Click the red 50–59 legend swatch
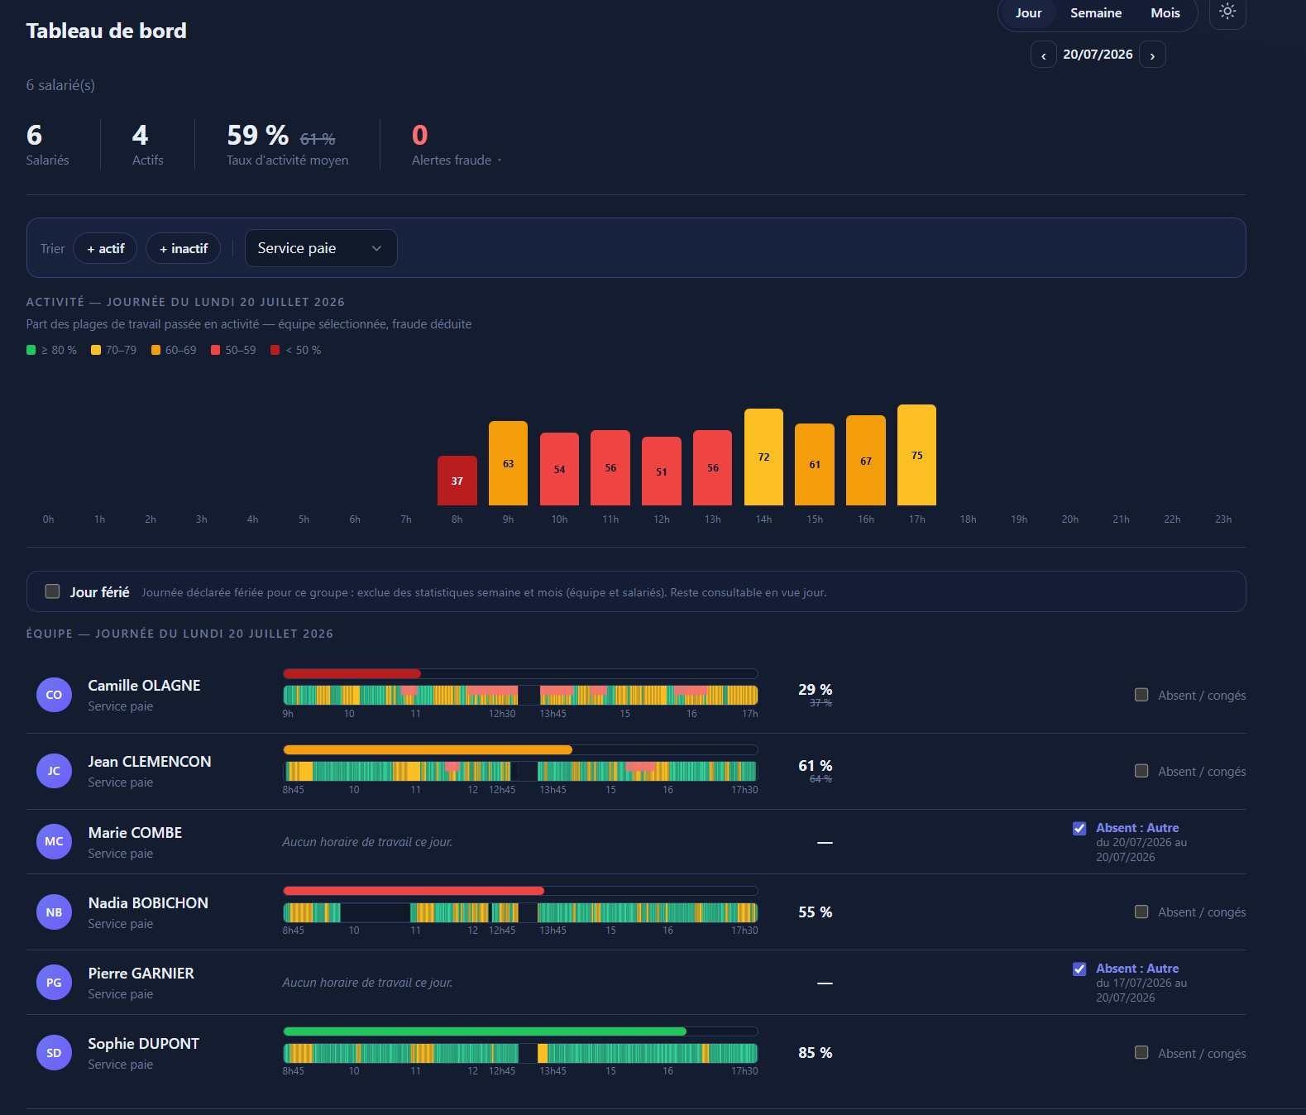This screenshot has width=1306, height=1115. [x=216, y=350]
